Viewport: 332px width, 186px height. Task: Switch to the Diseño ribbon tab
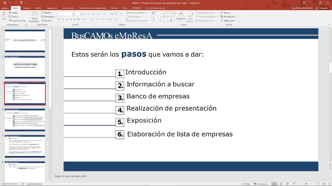(38, 8)
